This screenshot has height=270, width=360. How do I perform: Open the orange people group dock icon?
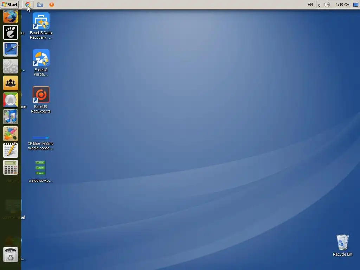click(11, 83)
